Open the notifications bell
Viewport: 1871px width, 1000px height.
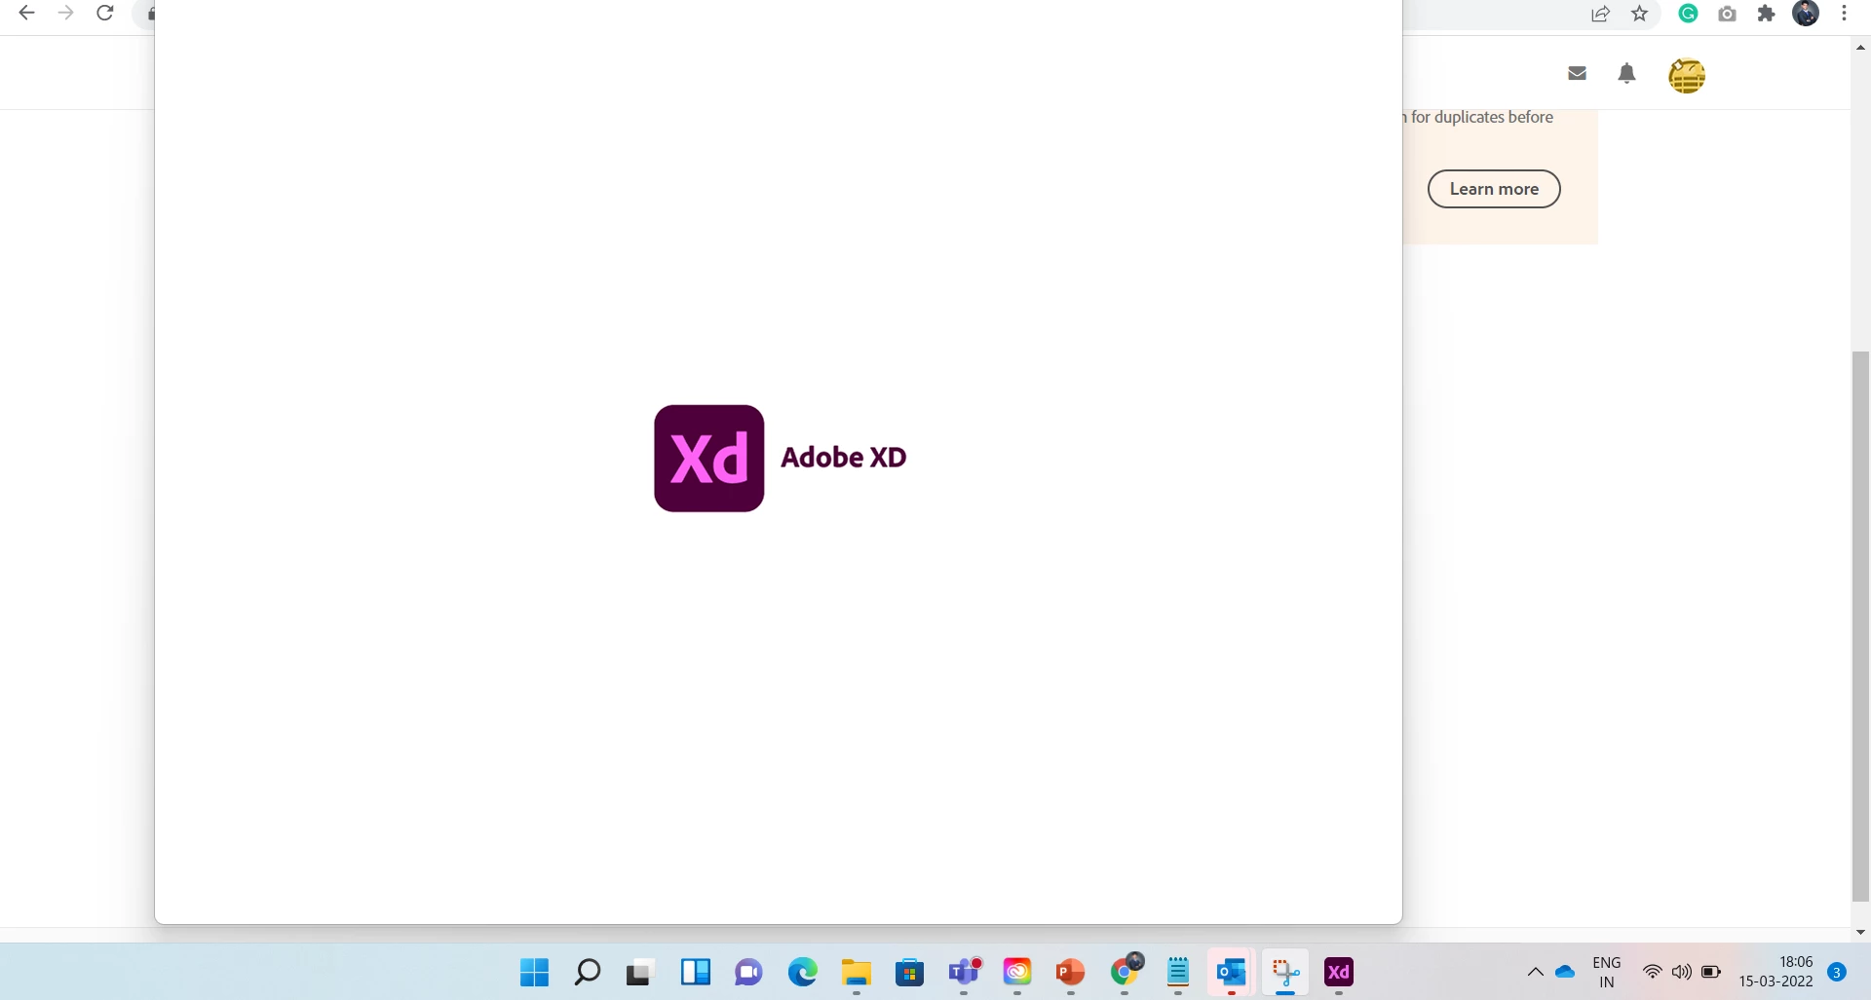pos(1626,73)
